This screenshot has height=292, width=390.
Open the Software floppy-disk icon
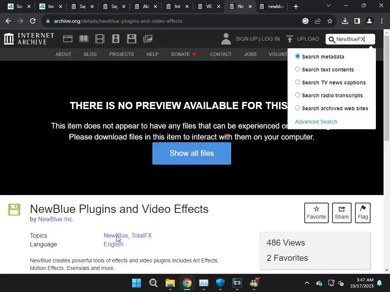click(131, 39)
